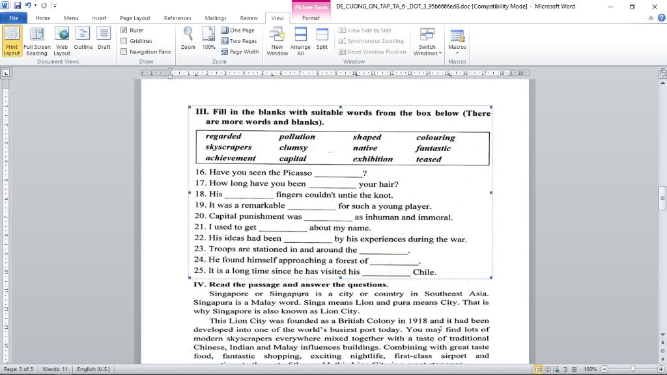
Task: Open the Menu tab
Action: tap(71, 18)
